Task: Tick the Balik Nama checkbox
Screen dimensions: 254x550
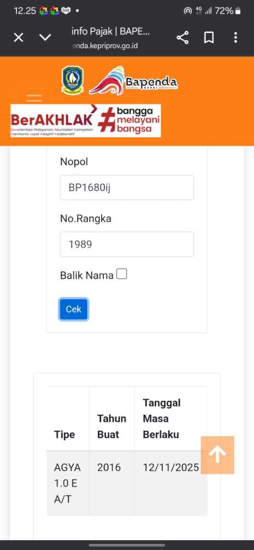Action: [x=122, y=274]
